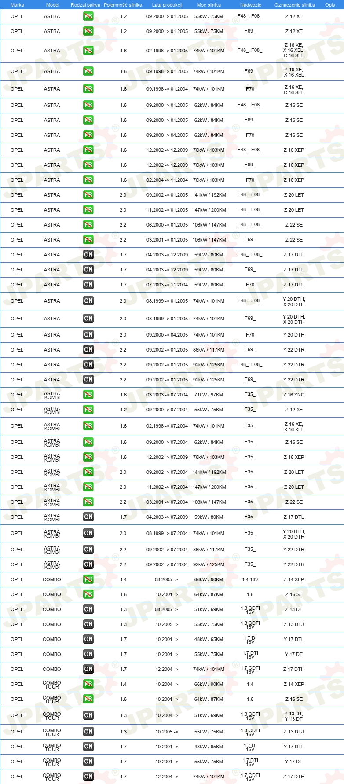Select the Pojemność silnika column header
The height and width of the screenshot is (784, 344).
[x=123, y=5]
